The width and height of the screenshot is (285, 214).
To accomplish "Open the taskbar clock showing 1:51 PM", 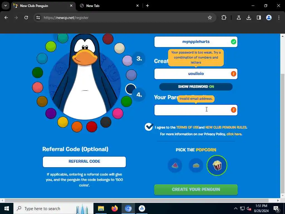I will [261, 208].
